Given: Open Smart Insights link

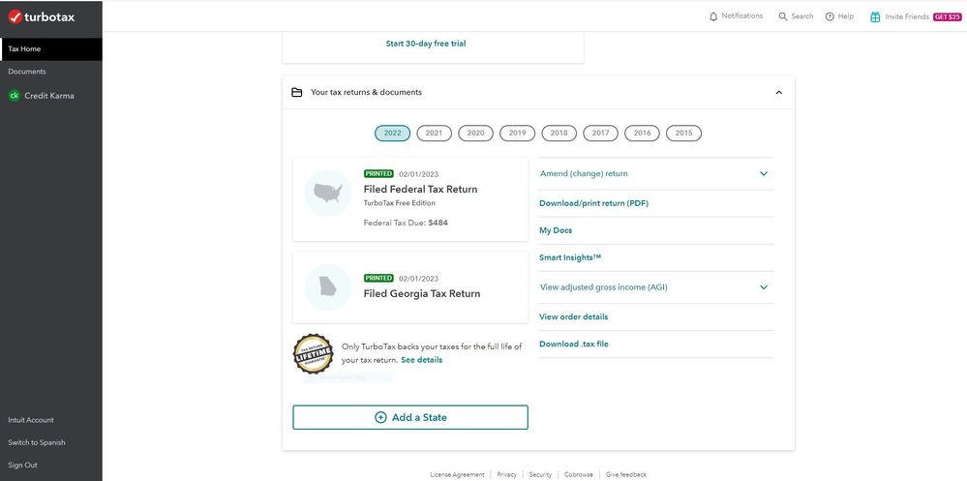Looking at the screenshot, I should [x=570, y=257].
